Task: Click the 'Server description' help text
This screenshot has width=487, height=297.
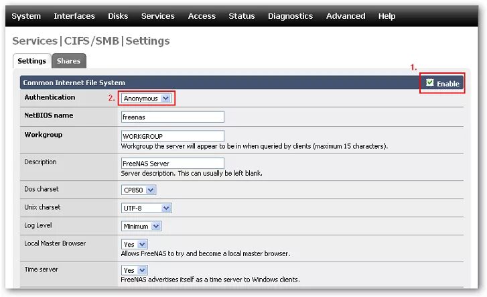Action: click(x=192, y=173)
